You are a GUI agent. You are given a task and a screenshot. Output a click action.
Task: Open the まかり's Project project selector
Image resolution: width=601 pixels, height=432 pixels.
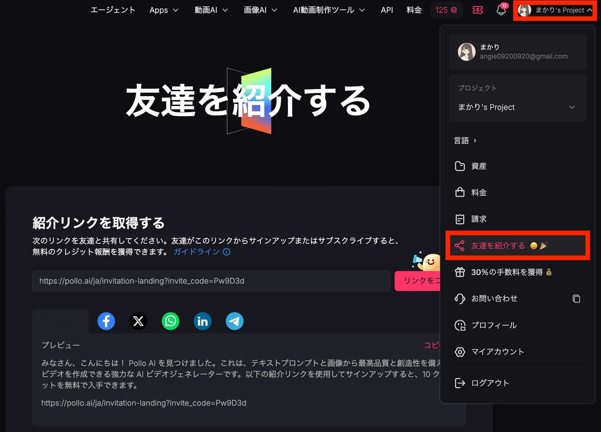(517, 107)
